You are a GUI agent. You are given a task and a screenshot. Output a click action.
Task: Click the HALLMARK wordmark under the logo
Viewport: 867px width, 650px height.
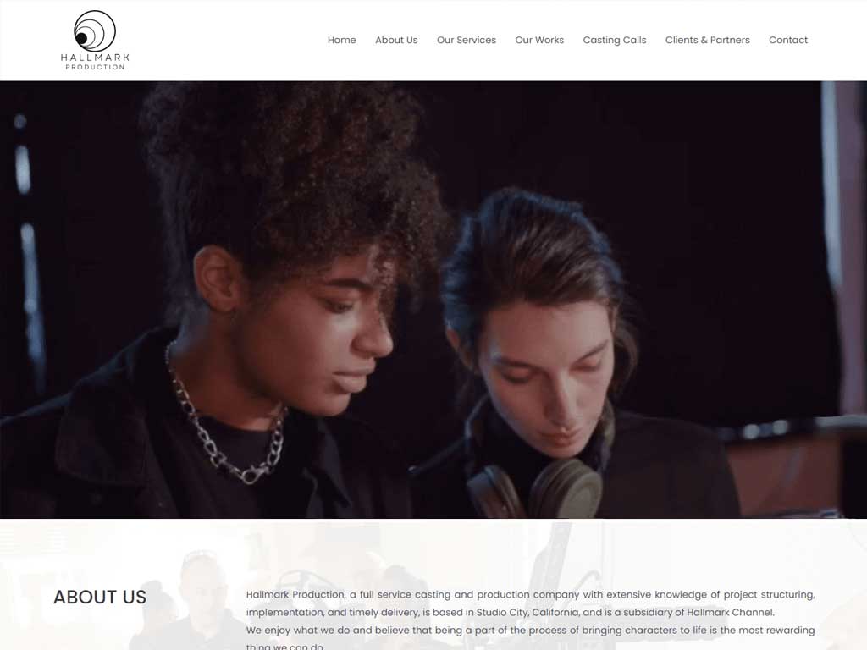(95, 57)
